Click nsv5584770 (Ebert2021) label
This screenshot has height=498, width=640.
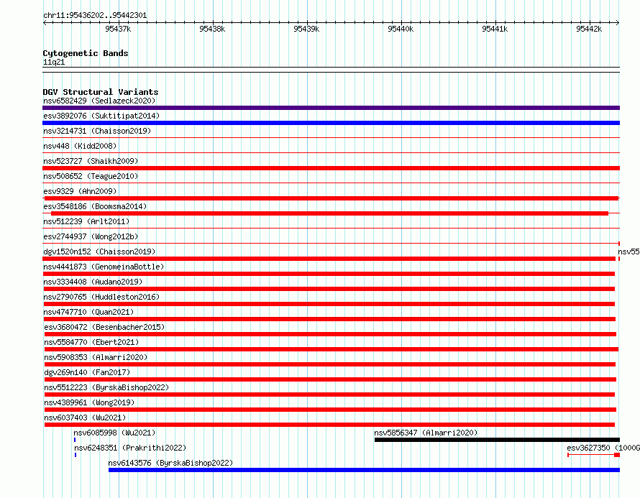(91, 342)
